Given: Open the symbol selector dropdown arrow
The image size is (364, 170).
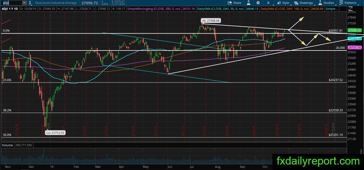Looking at the screenshot, I should tap(24, 3).
